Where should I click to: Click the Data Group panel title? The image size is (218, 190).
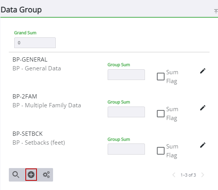[x=21, y=10]
